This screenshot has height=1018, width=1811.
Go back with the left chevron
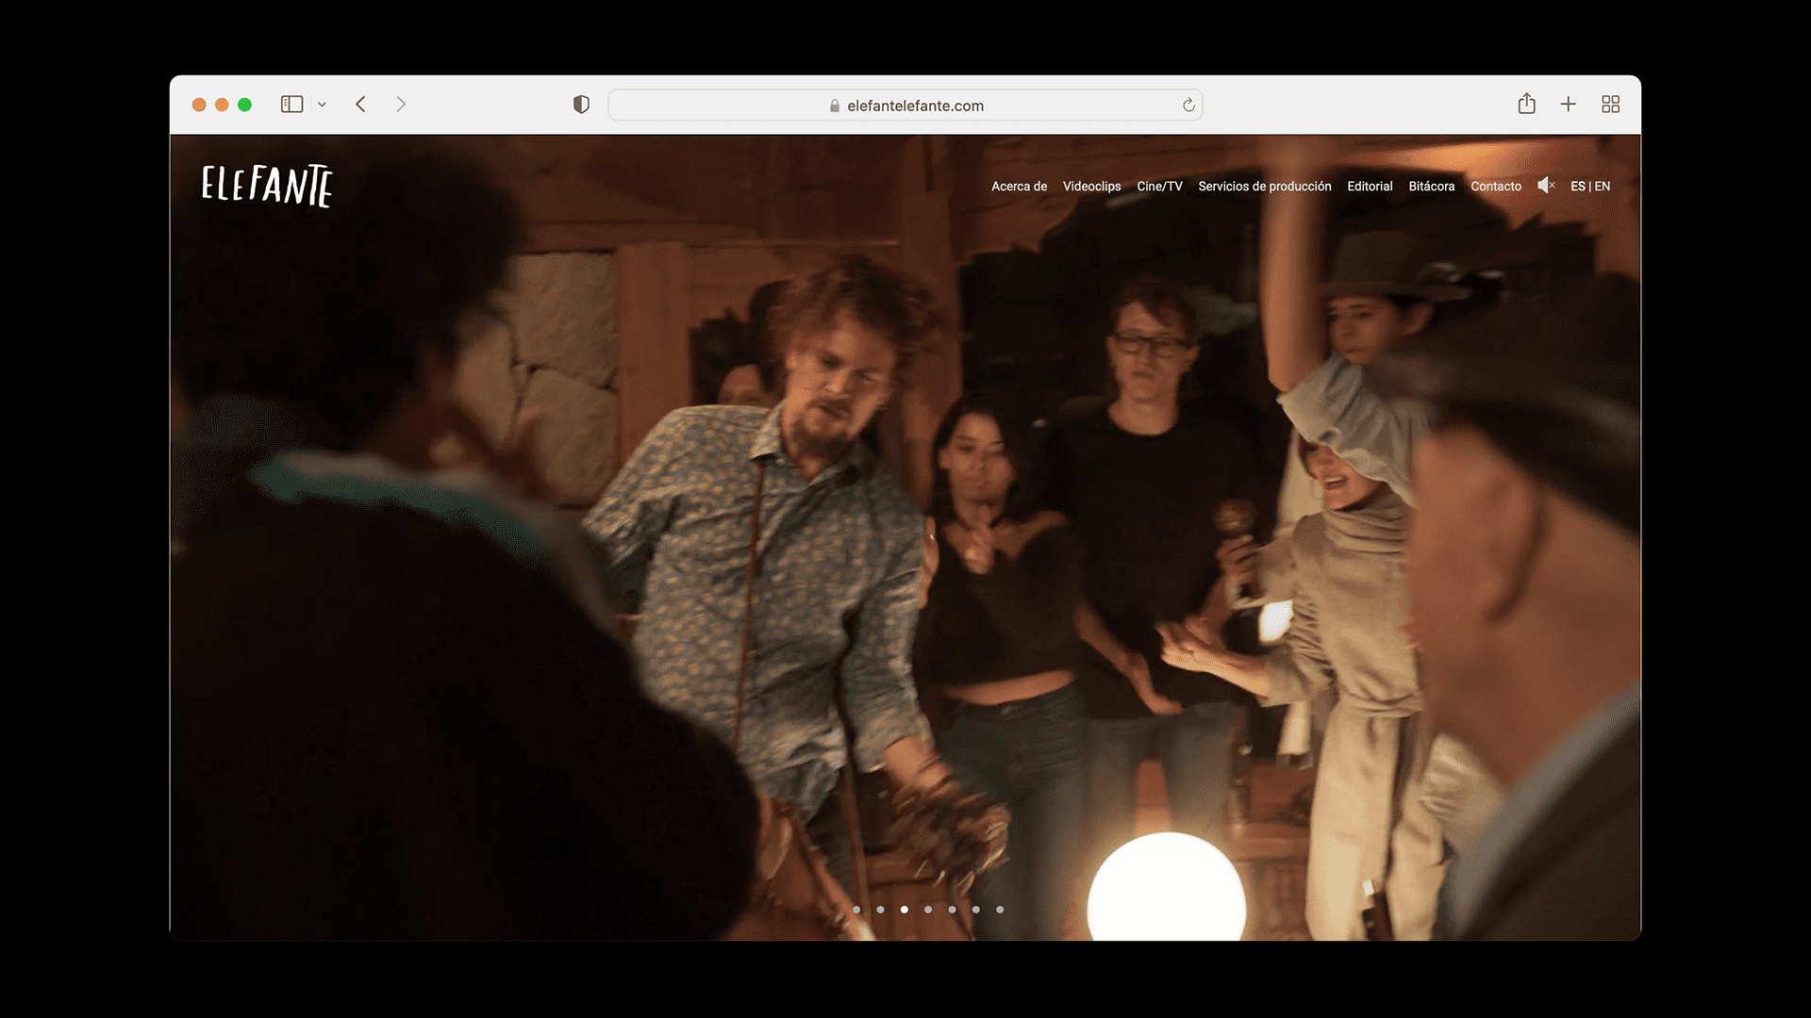click(x=360, y=105)
